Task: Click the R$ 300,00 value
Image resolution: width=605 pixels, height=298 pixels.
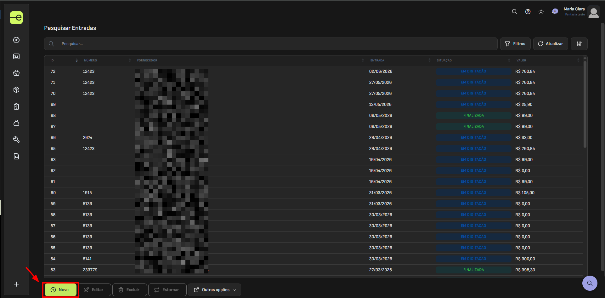Action: click(x=525, y=259)
